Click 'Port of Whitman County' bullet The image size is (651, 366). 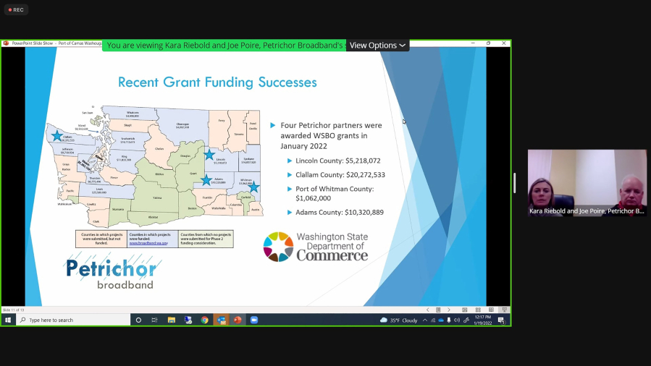pos(335,193)
